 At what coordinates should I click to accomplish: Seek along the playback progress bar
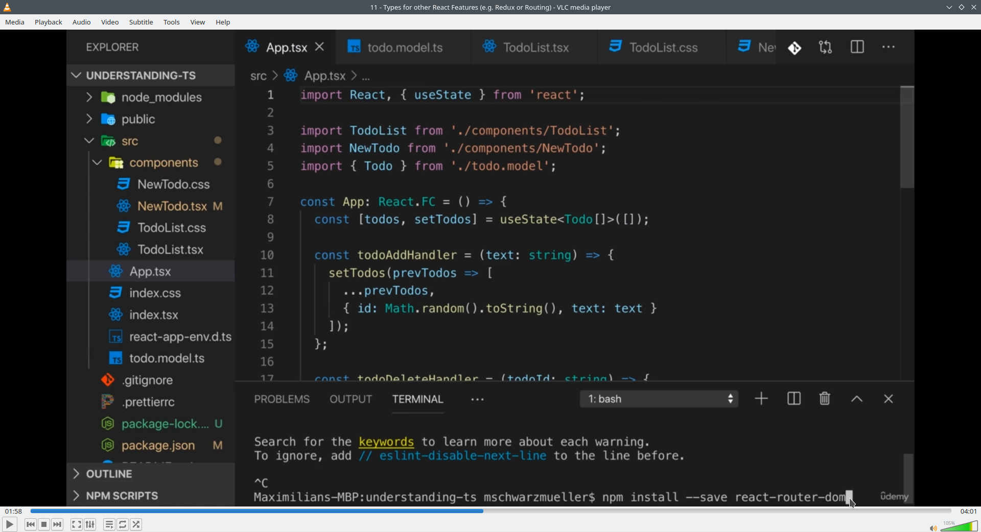pos(491,511)
